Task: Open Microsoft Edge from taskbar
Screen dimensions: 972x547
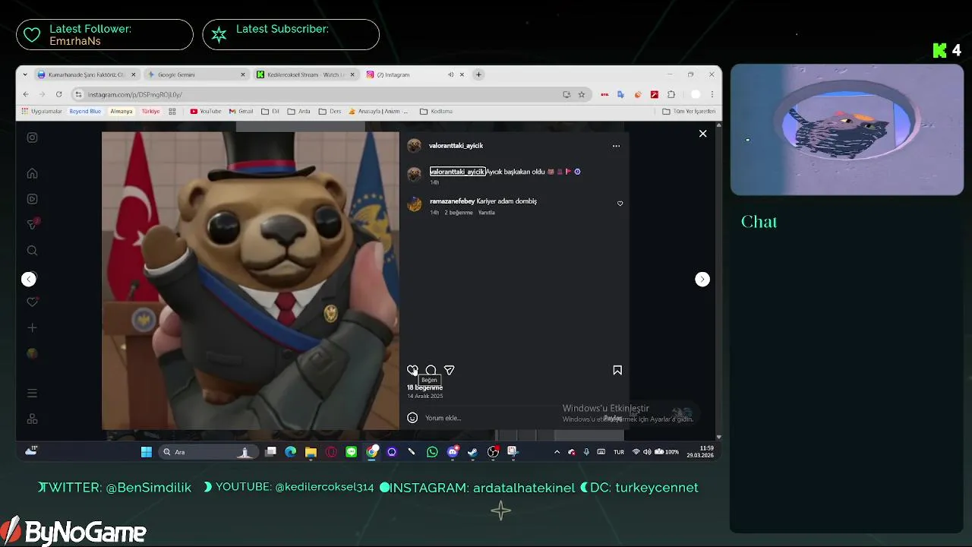Action: (290, 452)
